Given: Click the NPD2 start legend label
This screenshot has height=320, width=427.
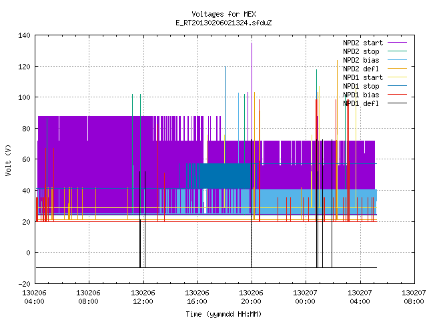Looking at the screenshot, I should pos(363,43).
